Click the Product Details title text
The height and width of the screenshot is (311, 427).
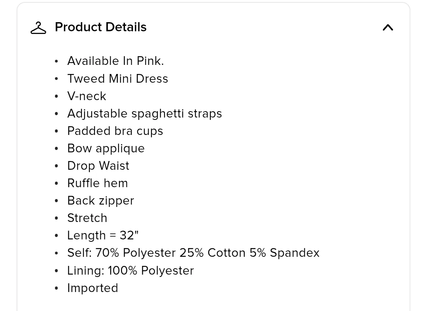pos(100,27)
